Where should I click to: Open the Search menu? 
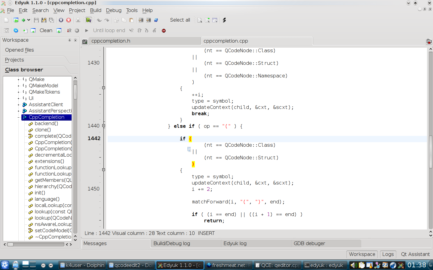[x=41, y=10]
